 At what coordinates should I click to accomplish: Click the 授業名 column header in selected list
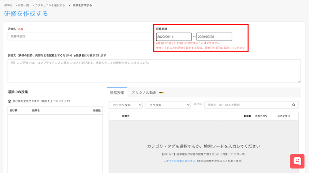tap(36, 110)
